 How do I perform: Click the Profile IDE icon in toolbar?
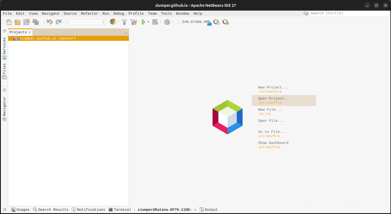pos(216,22)
